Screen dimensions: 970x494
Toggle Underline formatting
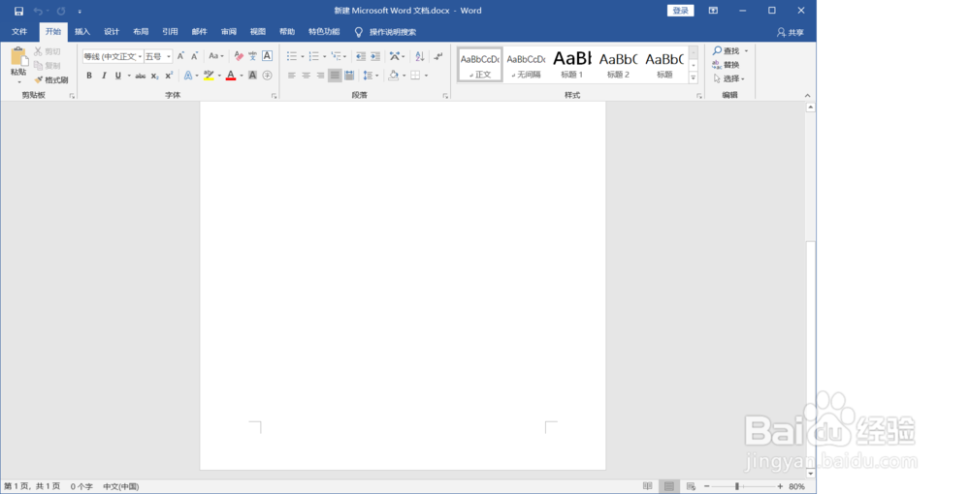(x=117, y=76)
